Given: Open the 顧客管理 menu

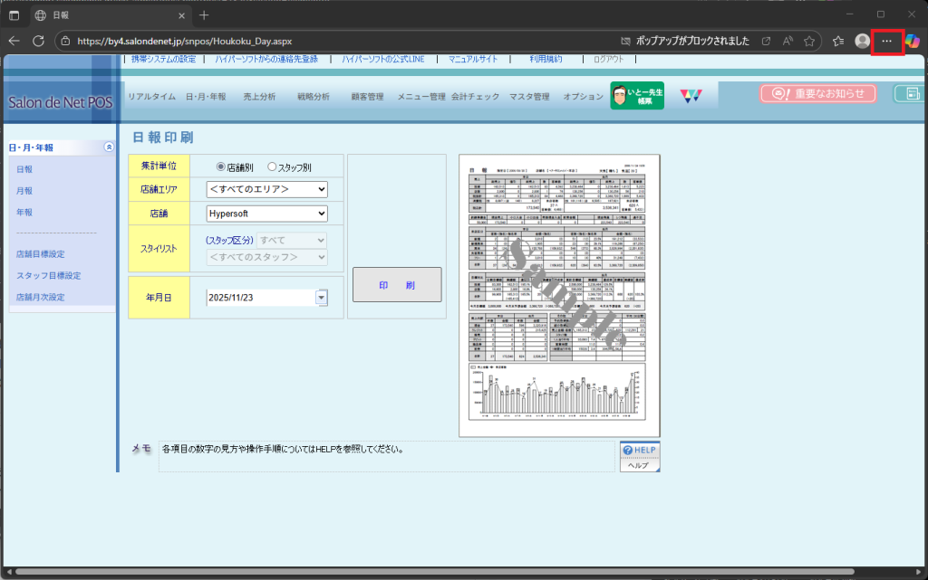Looking at the screenshot, I should tap(367, 97).
